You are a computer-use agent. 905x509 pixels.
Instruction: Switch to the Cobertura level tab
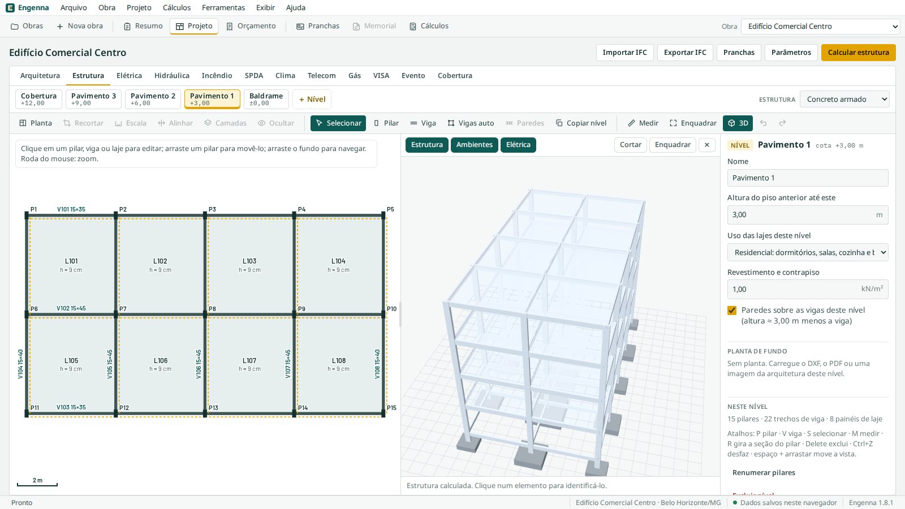coord(38,99)
